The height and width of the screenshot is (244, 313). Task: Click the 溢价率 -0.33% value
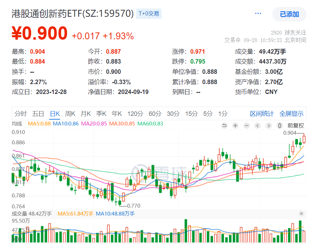[x=121, y=82]
